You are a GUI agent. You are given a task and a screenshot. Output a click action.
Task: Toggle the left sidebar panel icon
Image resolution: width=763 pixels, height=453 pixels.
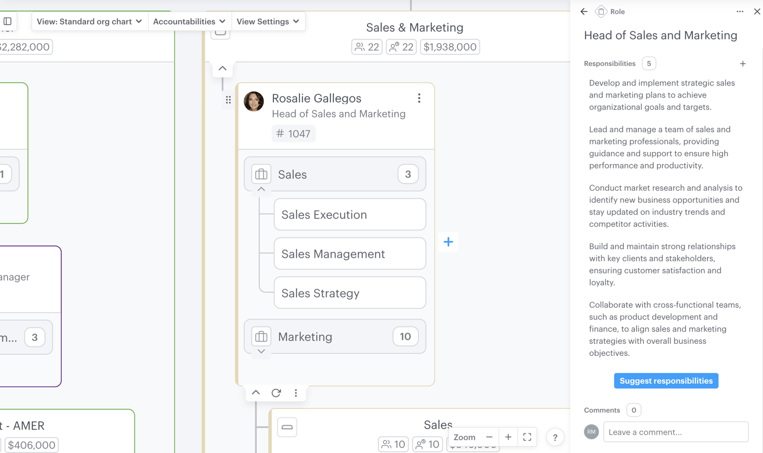[8, 22]
